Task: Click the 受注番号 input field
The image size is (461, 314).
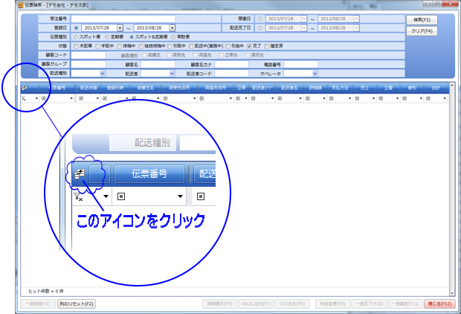Action: pyautogui.click(x=112, y=19)
